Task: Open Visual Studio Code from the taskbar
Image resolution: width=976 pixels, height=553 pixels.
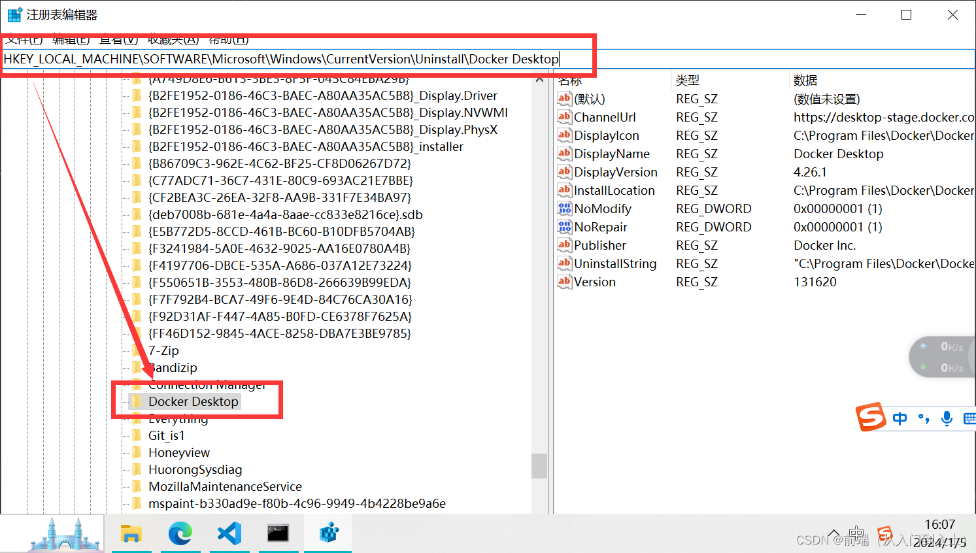Action: point(229,533)
